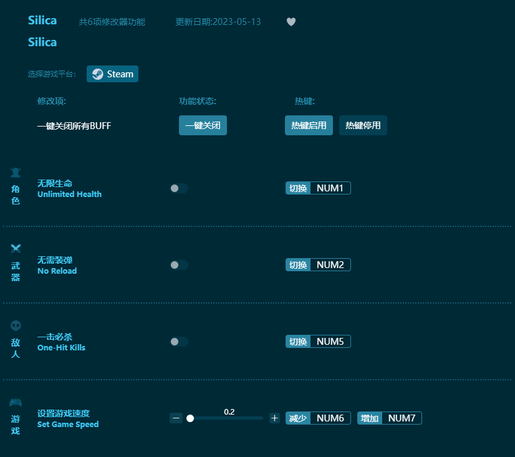This screenshot has width=515, height=457.
Task: Click the 切换 NUM2 hotkey button
Action: 318,264
